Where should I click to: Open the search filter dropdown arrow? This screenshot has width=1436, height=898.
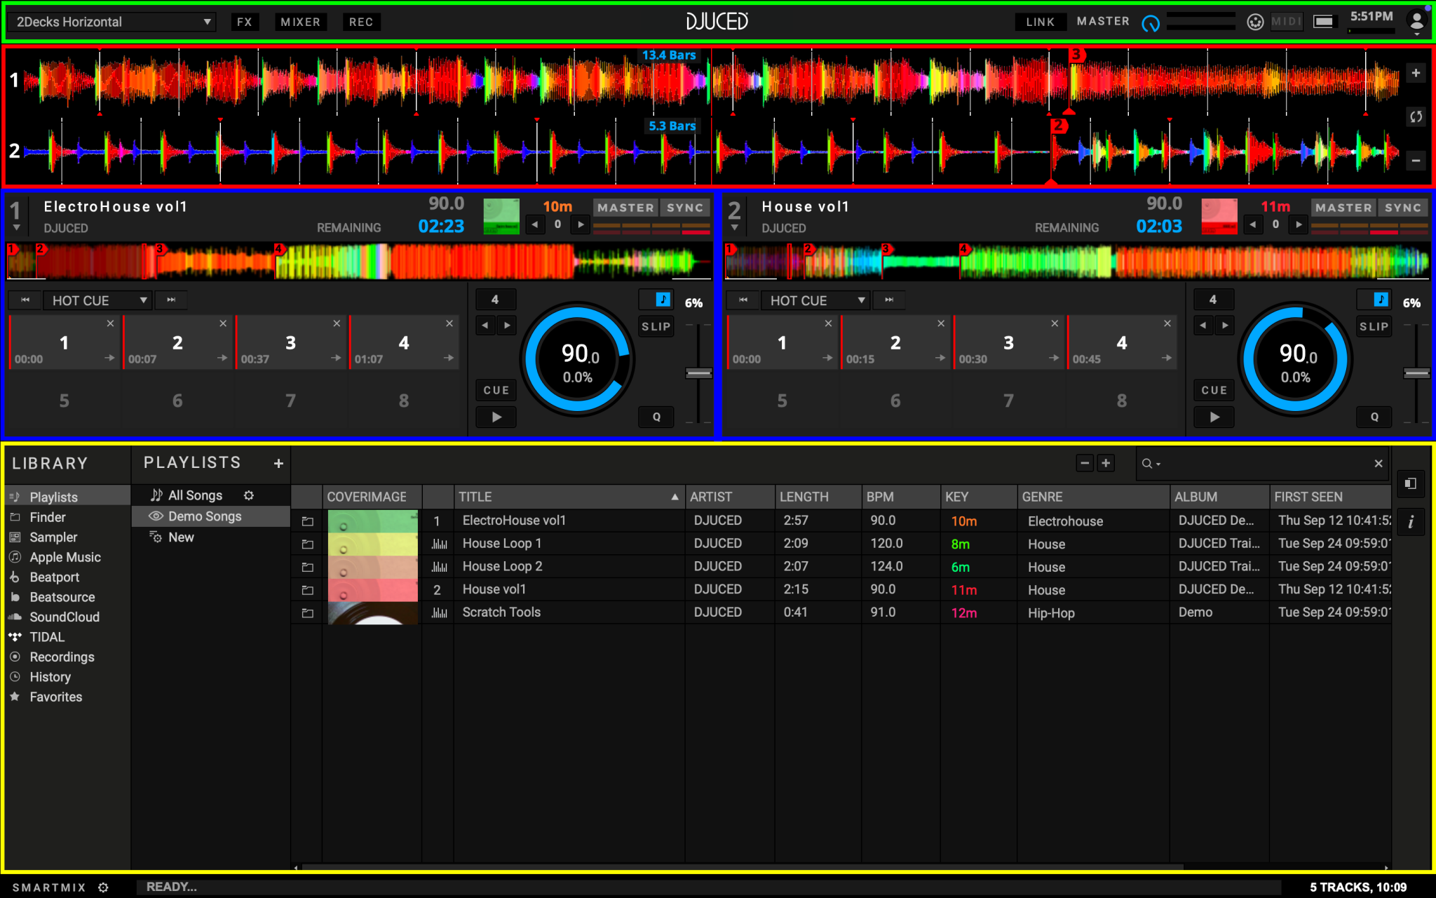tap(1158, 464)
